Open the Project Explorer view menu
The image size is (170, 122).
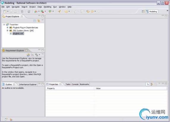tap(42, 20)
